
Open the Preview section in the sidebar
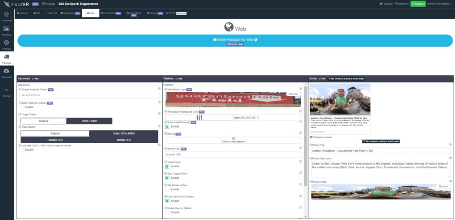(6, 45)
